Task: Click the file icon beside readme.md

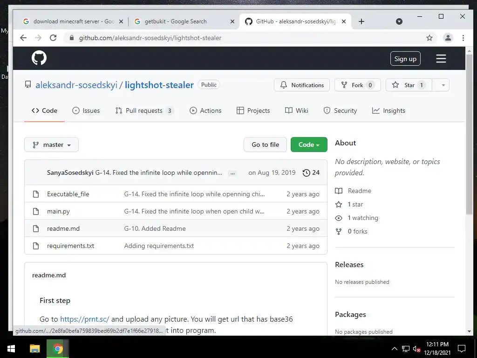Action: click(36, 228)
